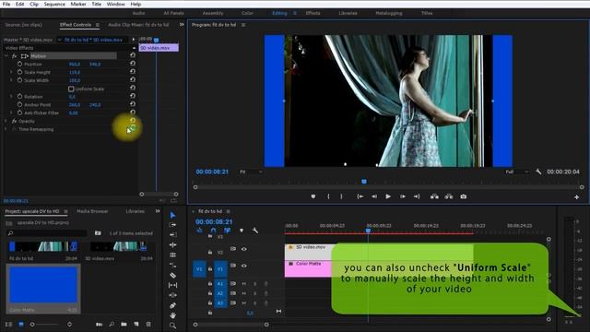Switch to the Color workspace
590x332 pixels.
[x=247, y=13]
